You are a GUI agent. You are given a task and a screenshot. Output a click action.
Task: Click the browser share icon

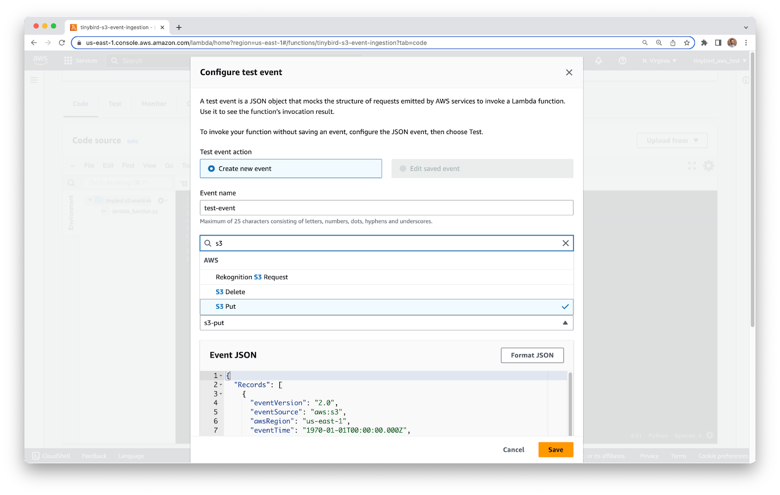[673, 43]
